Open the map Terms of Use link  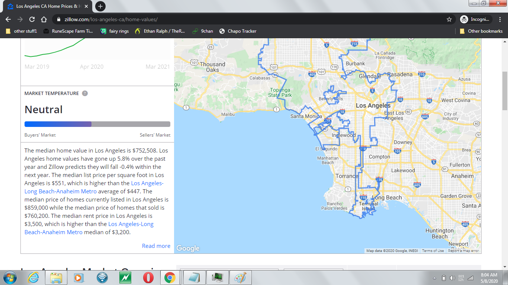point(433,251)
